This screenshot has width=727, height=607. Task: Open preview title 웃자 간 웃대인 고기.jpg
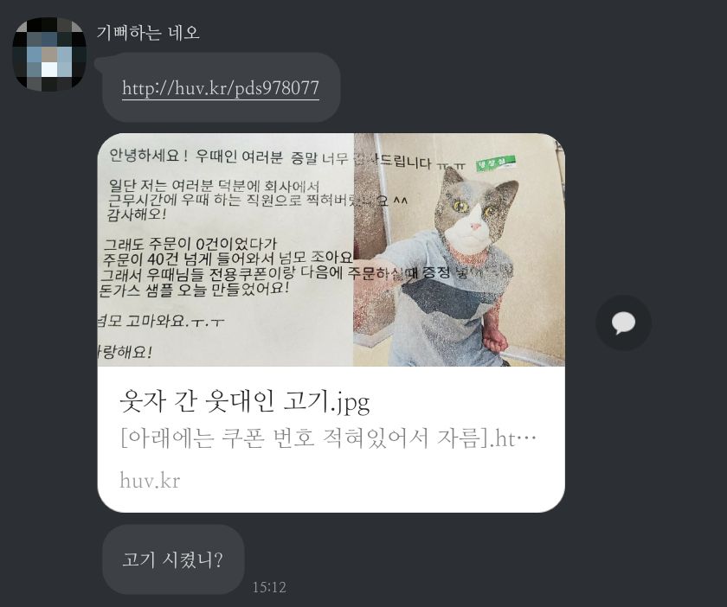click(x=245, y=401)
